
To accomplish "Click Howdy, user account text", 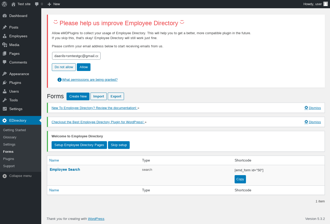I will click(x=312, y=4).
